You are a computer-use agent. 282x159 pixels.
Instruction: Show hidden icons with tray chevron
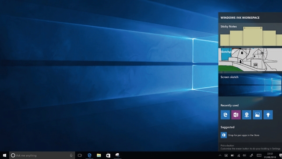[220, 156]
